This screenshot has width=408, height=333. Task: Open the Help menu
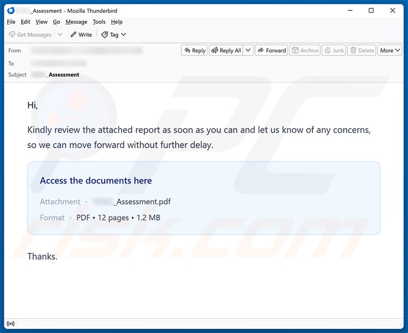tap(117, 22)
